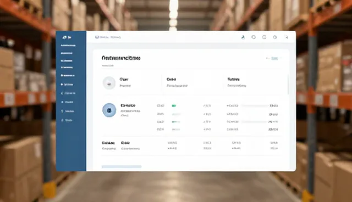This screenshot has height=202, width=352.
Task: Select the grey circular avatar in the summary row
Action: (109, 83)
